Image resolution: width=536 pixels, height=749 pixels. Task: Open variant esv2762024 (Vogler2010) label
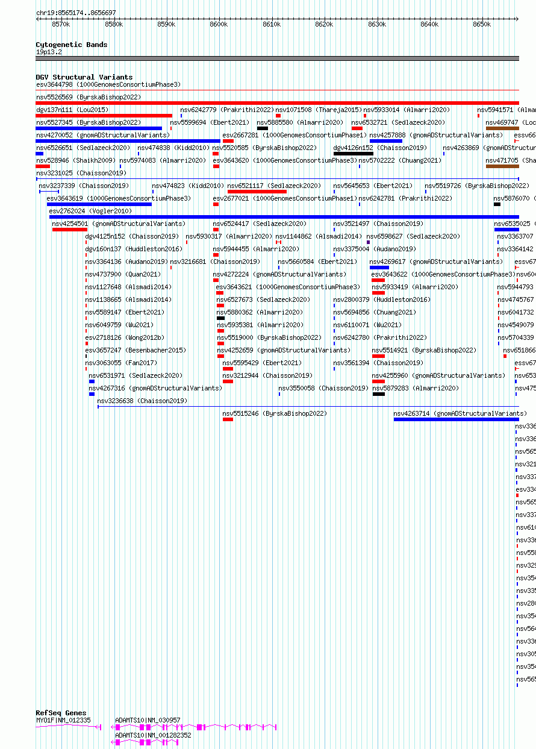pyautogui.click(x=90, y=212)
